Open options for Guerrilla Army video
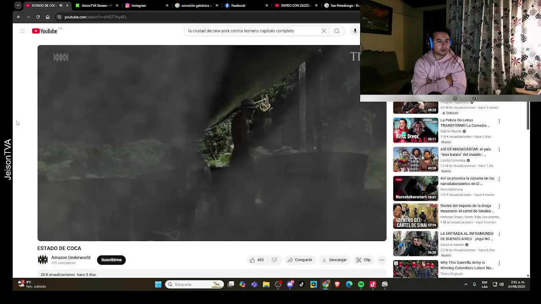 tap(499, 263)
